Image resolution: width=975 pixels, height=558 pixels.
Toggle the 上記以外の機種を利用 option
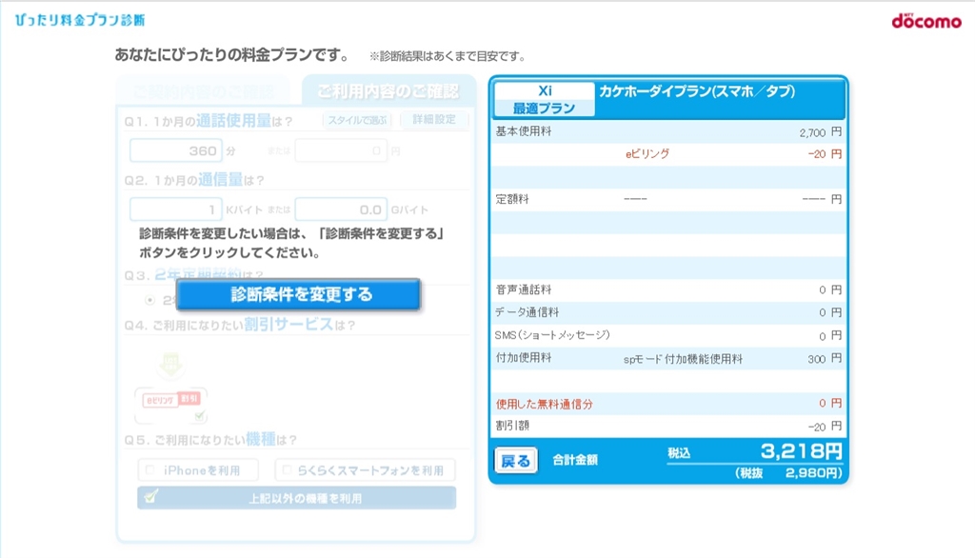(x=297, y=498)
